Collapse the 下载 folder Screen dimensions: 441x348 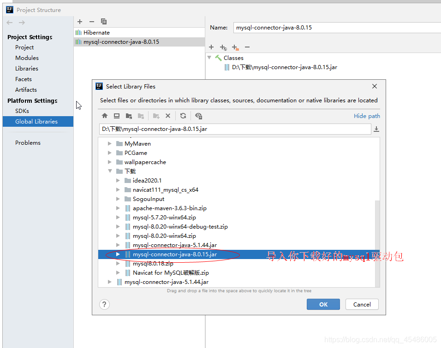[x=110, y=171]
